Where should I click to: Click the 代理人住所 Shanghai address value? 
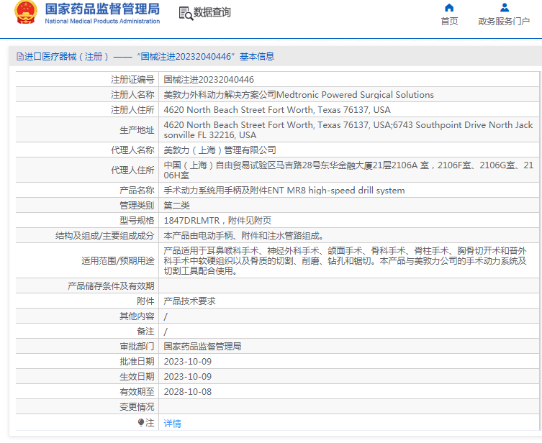(348, 170)
